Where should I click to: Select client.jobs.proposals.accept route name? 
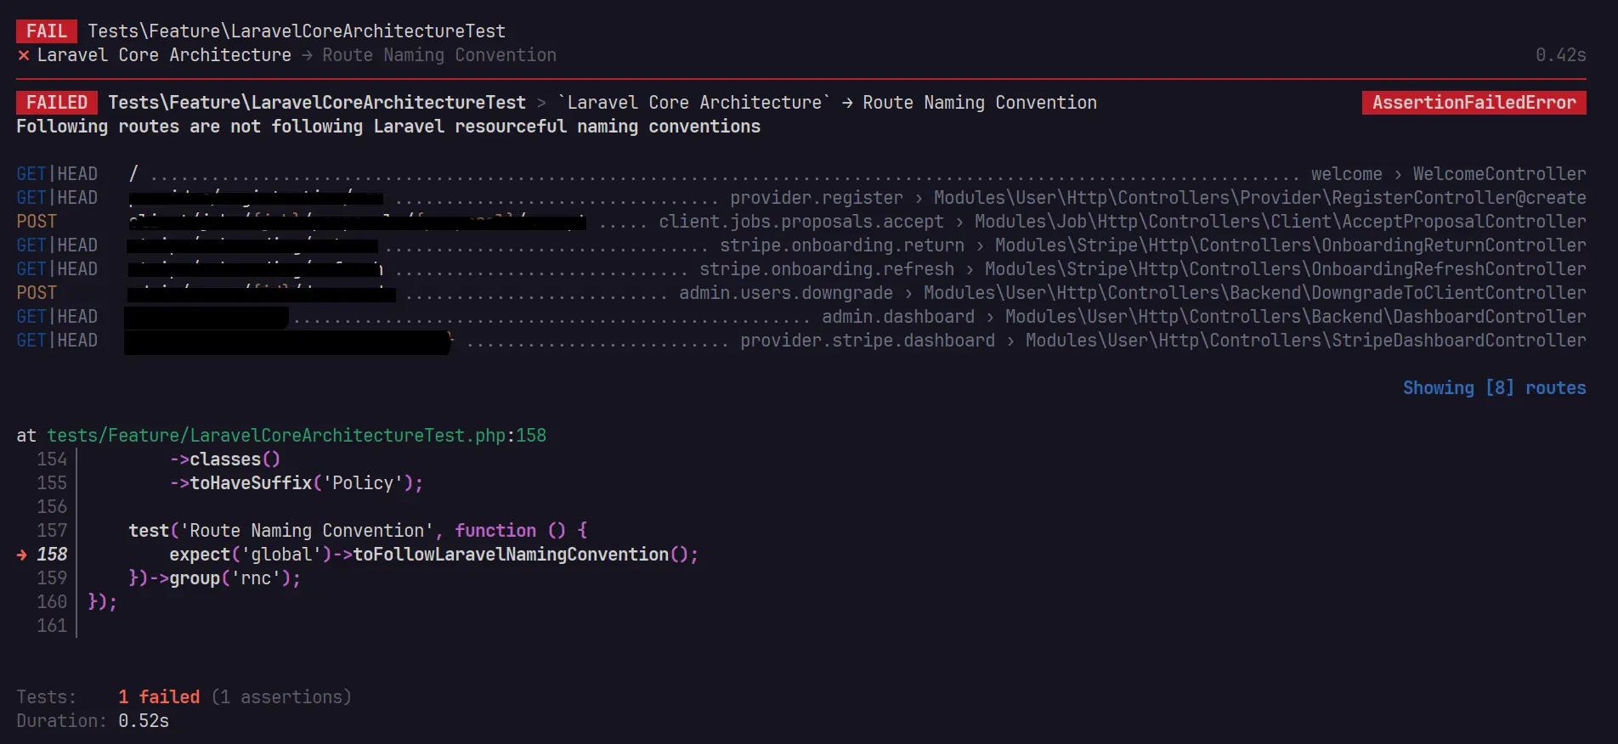click(x=801, y=222)
